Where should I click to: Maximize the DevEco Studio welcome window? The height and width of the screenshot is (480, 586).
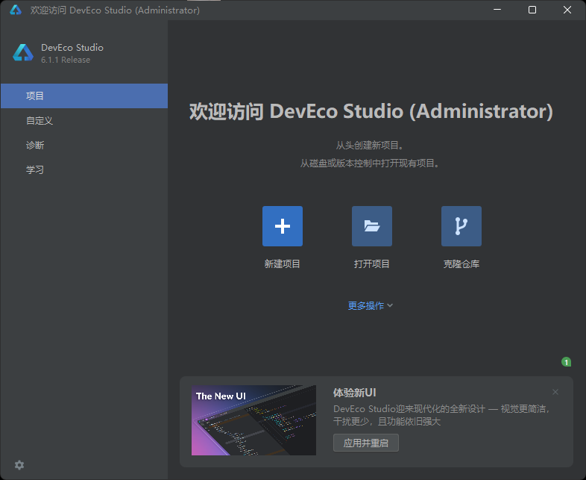(532, 10)
